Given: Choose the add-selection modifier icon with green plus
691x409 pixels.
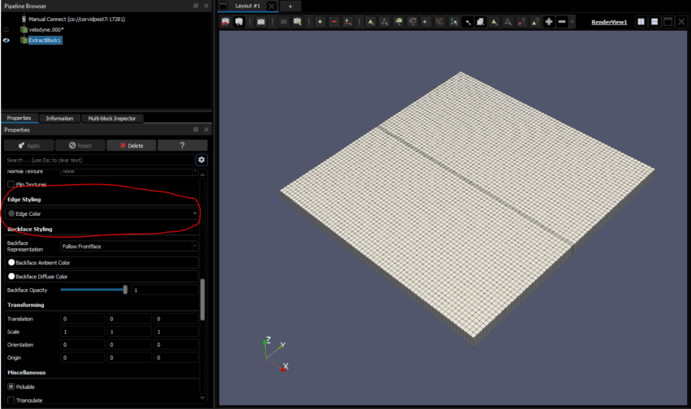Looking at the screenshot, I should coord(320,22).
